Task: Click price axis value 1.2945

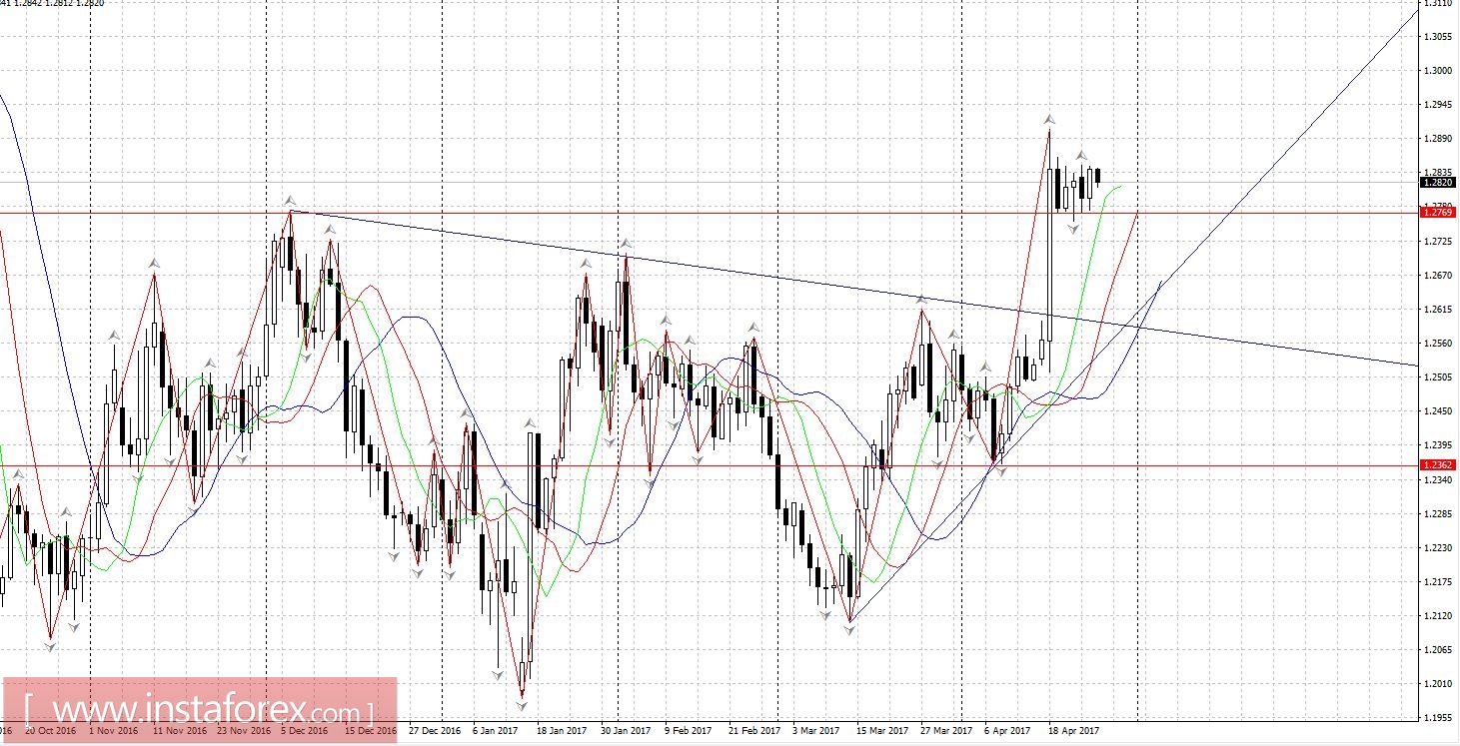Action: pyautogui.click(x=1438, y=105)
